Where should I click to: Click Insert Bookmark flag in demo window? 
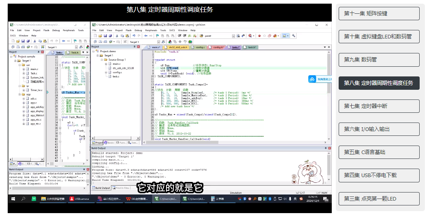157,36
